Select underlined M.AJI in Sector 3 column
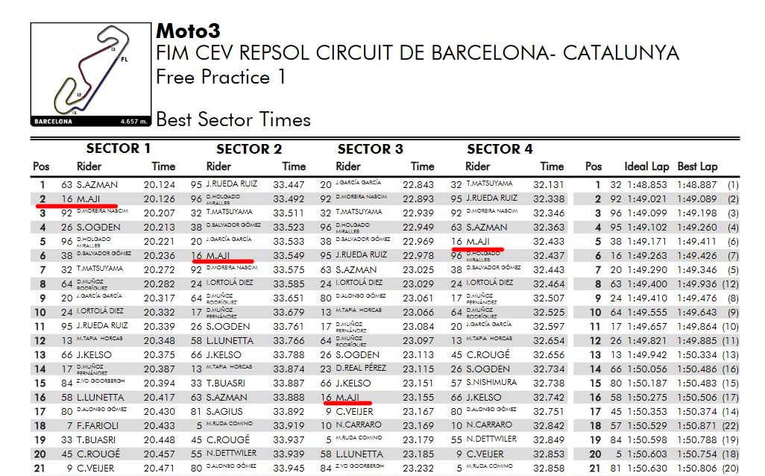This screenshot has width=765, height=476. (x=348, y=398)
